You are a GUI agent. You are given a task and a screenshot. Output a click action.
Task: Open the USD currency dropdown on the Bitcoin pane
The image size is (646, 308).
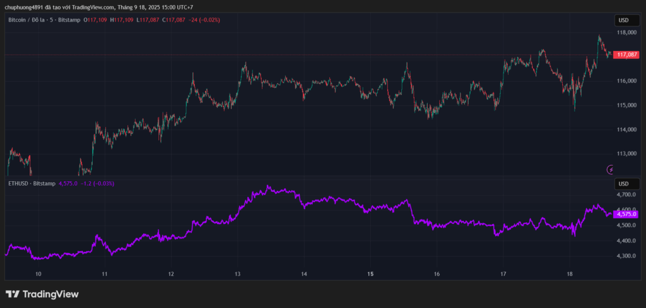pos(623,20)
